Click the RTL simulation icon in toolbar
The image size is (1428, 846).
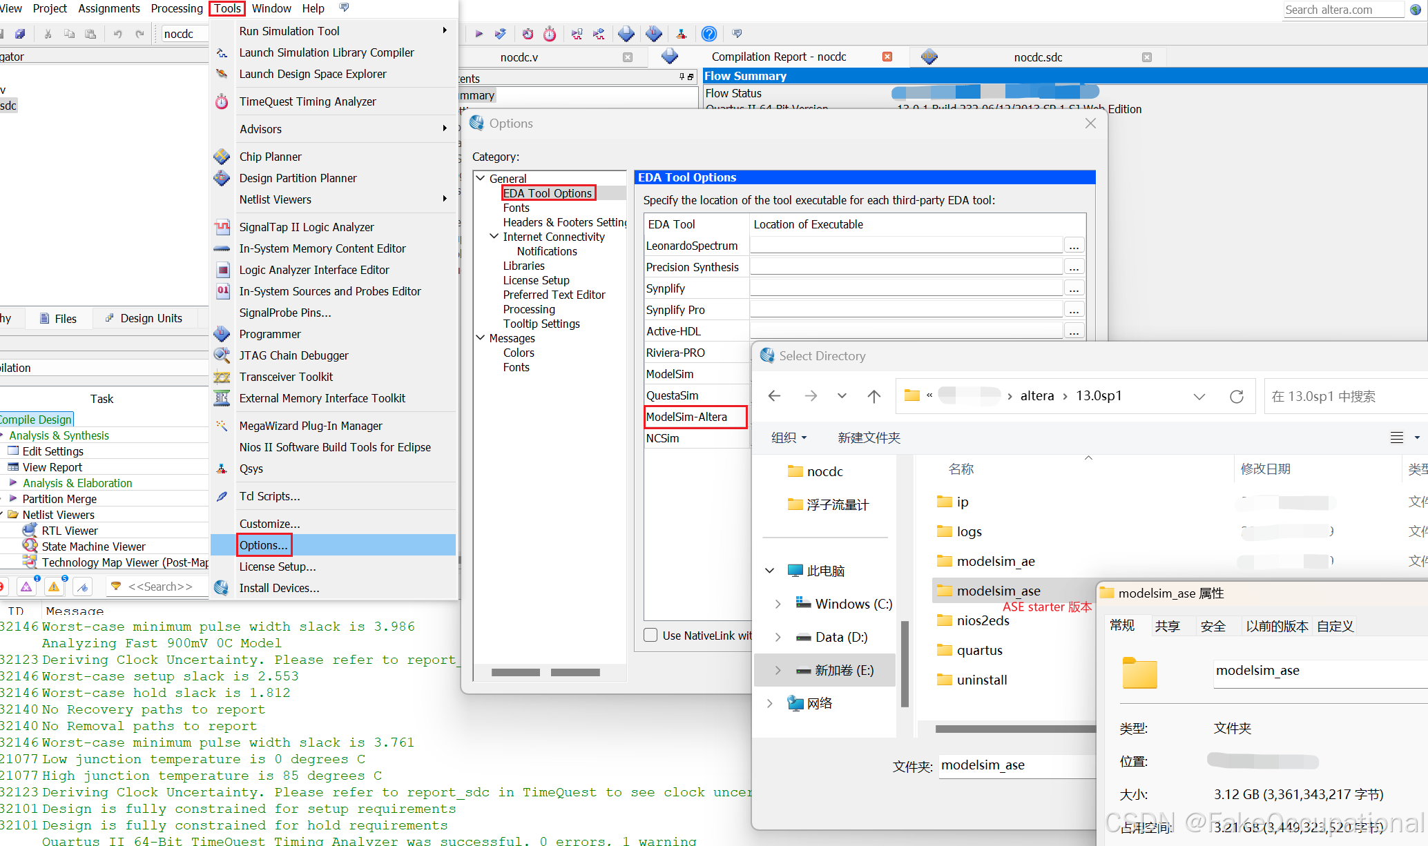pos(577,33)
